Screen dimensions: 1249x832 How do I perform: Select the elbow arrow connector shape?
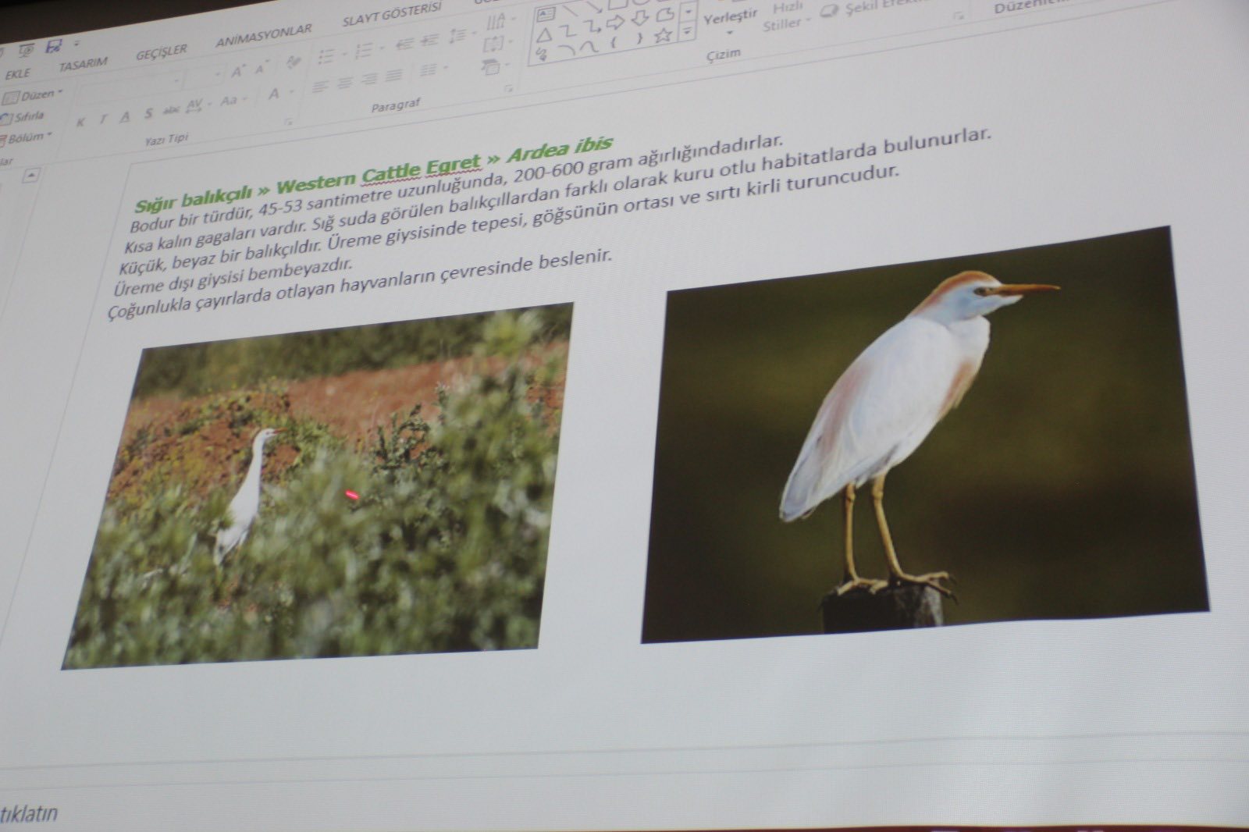(591, 27)
